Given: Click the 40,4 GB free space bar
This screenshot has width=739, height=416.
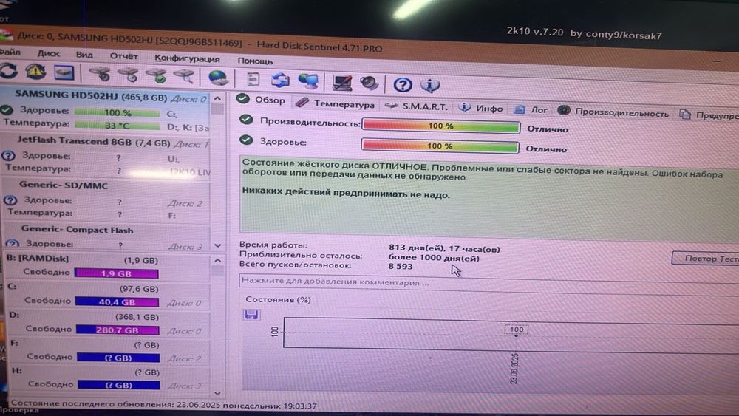Looking at the screenshot, I should point(117,302).
